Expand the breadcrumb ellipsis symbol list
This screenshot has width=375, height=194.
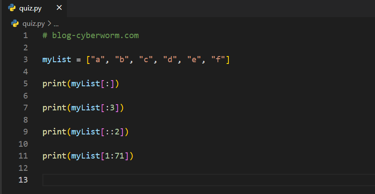pos(56,24)
